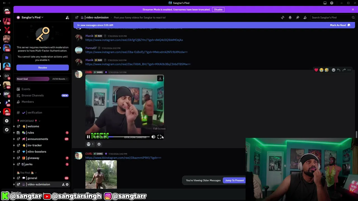Click invite people icon beside server name
This screenshot has height=201, width=358.
(x=67, y=17)
